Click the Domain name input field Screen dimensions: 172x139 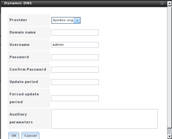(75, 33)
